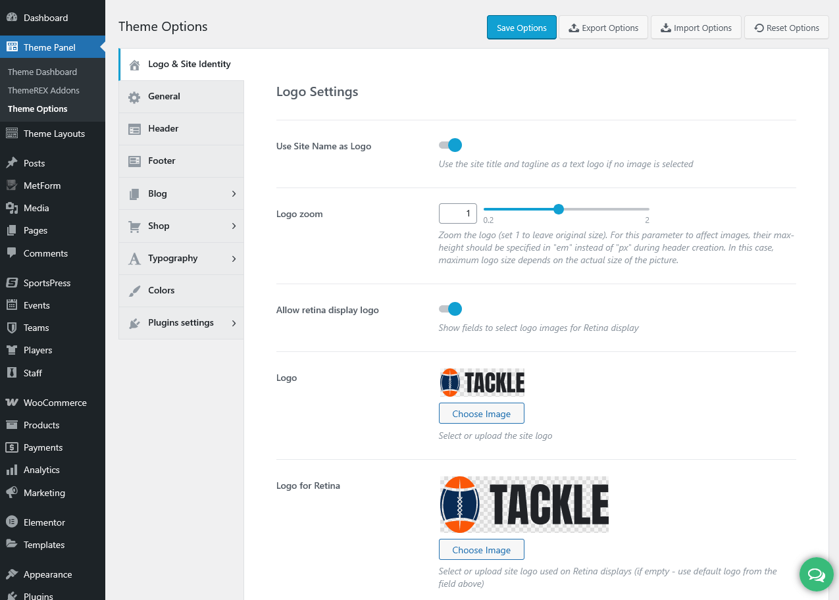Screen dimensions: 839x600
Task: Open WooCommerce via its sidebar icon
Action: point(12,403)
